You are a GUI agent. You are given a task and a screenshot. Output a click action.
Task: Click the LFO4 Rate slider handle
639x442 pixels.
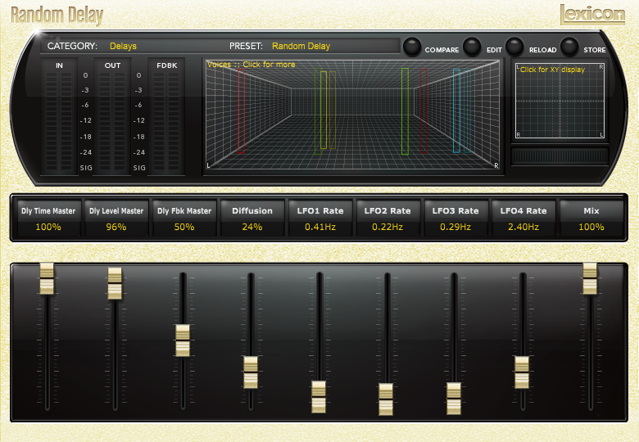pyautogui.click(x=522, y=372)
